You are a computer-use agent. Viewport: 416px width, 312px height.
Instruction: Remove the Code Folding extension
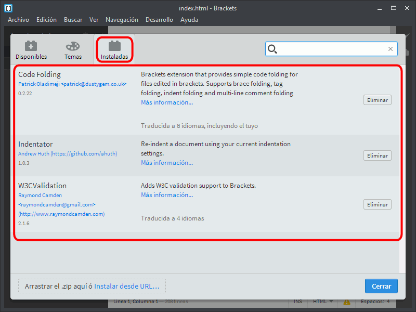tap(378, 100)
